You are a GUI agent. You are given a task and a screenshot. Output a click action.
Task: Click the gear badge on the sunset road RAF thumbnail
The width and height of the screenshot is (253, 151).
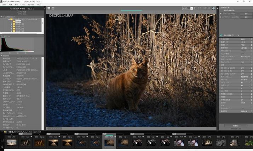pyautogui.click(x=59, y=137)
